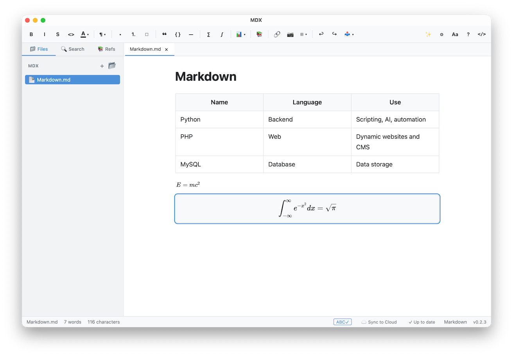Screen dimensions: 513x356
Task: Switch to the Refs sidebar tab
Action: click(106, 49)
